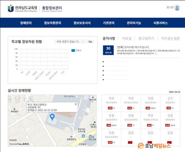Click the red 장애 badge under 목상고등학교
This screenshot has height=152, width=185.
[x=110, y=108]
